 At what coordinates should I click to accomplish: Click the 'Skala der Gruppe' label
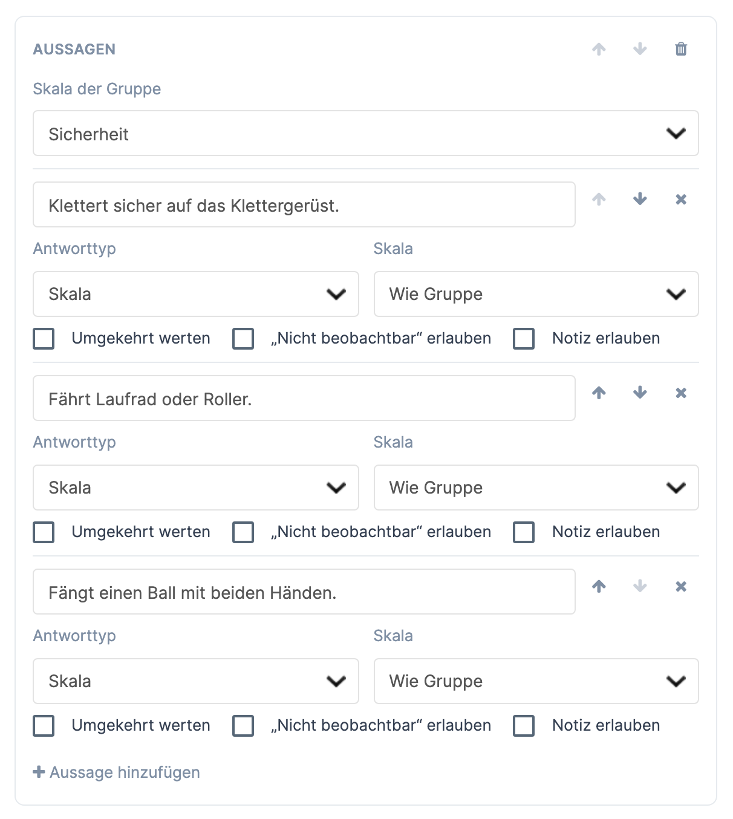pyautogui.click(x=97, y=89)
